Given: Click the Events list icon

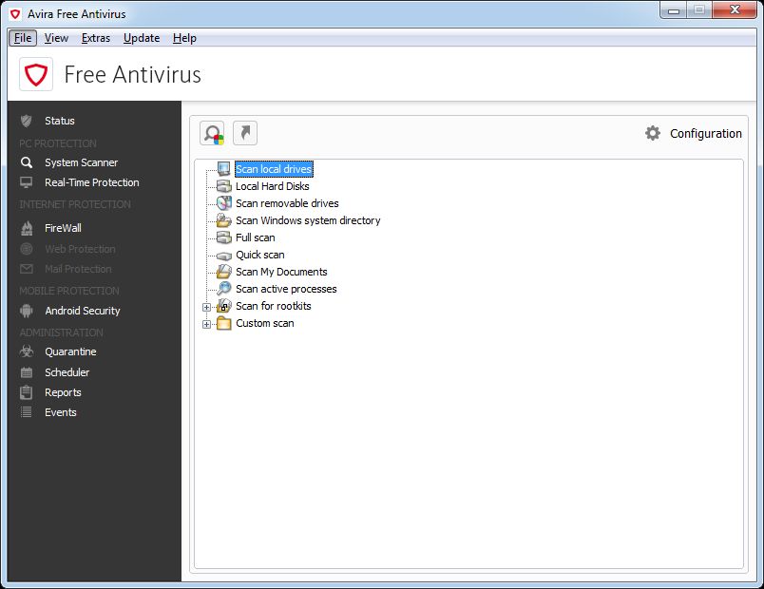Looking at the screenshot, I should (27, 412).
